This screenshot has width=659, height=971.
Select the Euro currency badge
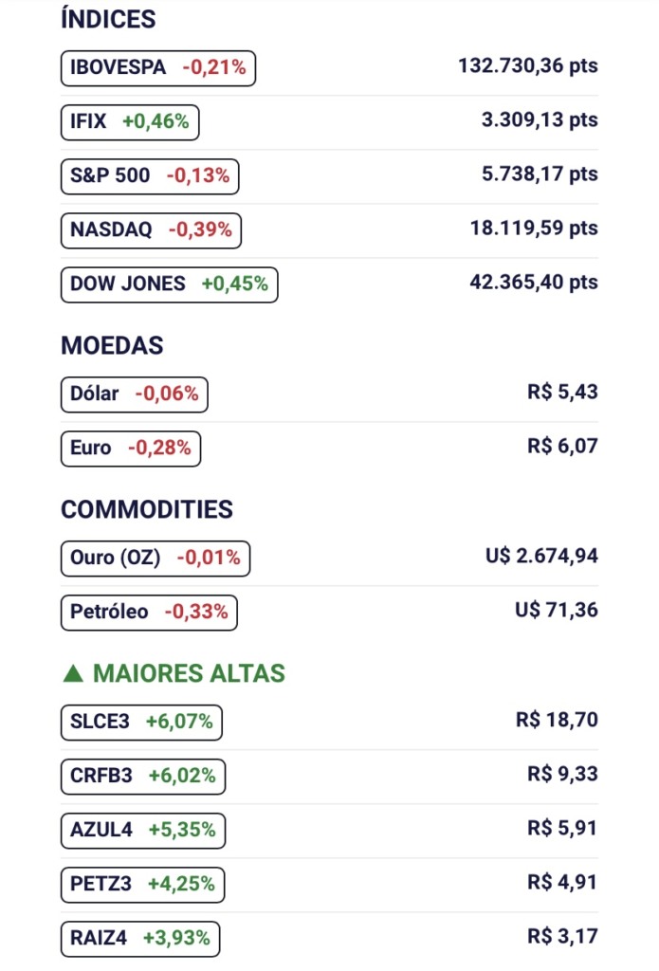coord(131,448)
